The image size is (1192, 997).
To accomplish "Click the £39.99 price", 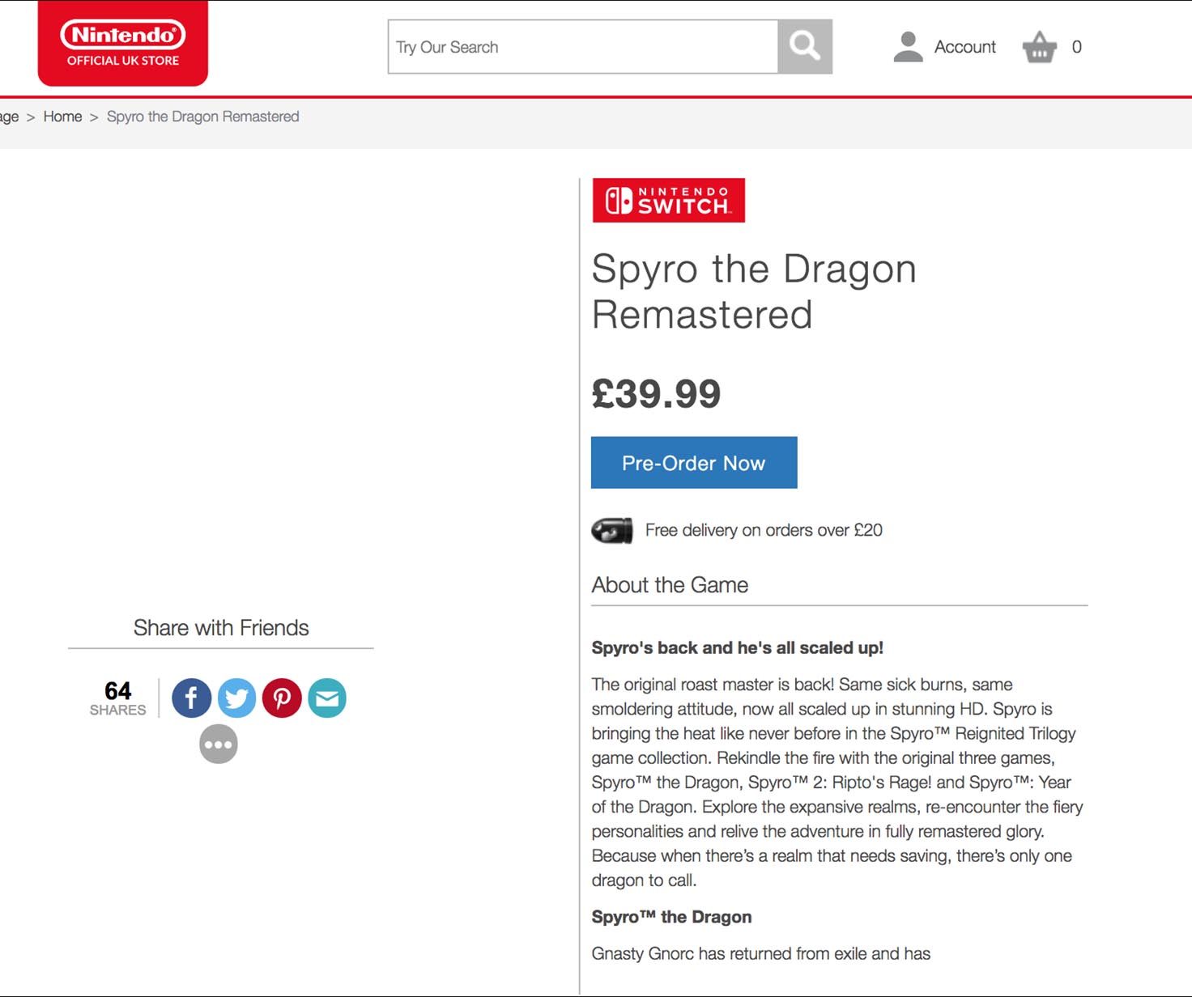I will [x=656, y=394].
